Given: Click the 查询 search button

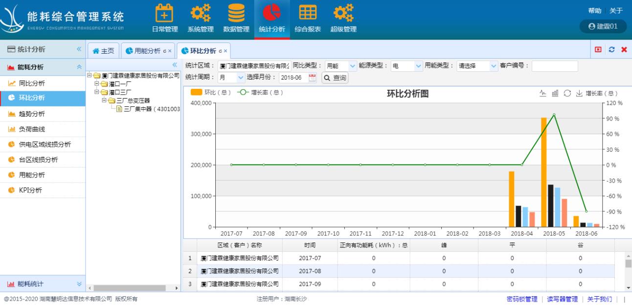Looking at the screenshot, I should pos(335,77).
